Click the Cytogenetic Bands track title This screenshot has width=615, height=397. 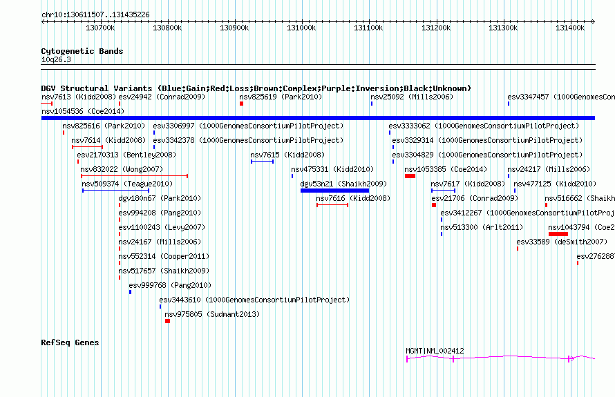tap(82, 51)
